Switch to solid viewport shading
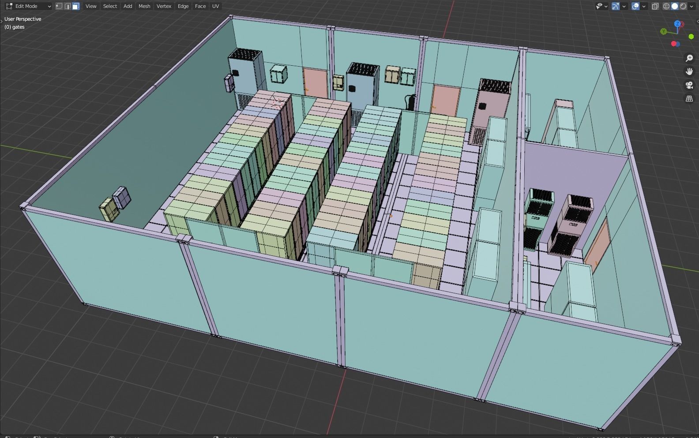The height and width of the screenshot is (438, 699). click(675, 6)
